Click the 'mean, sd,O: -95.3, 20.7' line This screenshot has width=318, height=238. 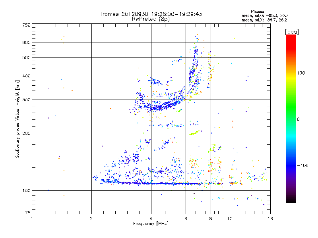[265, 15]
